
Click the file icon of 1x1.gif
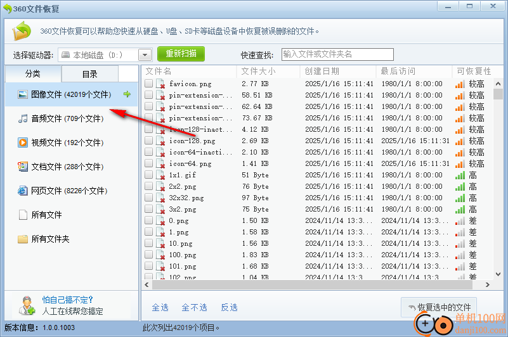click(160, 175)
